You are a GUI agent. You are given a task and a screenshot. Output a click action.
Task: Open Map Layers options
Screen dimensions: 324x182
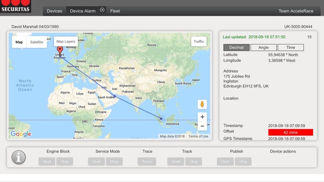(x=66, y=41)
